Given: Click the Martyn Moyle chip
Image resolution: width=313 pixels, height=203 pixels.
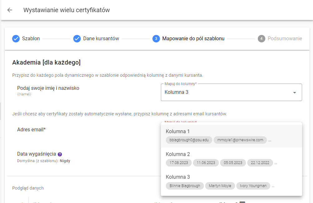Looking at the screenshot, I should 220,186.
